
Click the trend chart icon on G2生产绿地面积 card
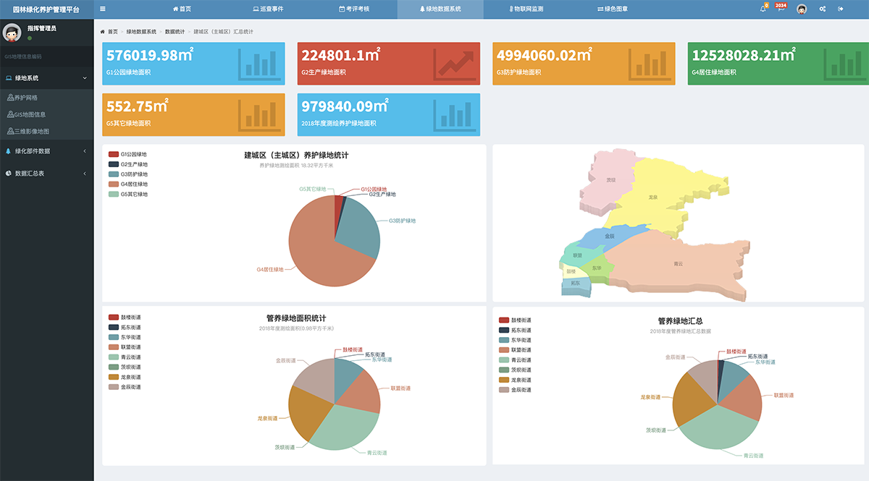pos(454,64)
